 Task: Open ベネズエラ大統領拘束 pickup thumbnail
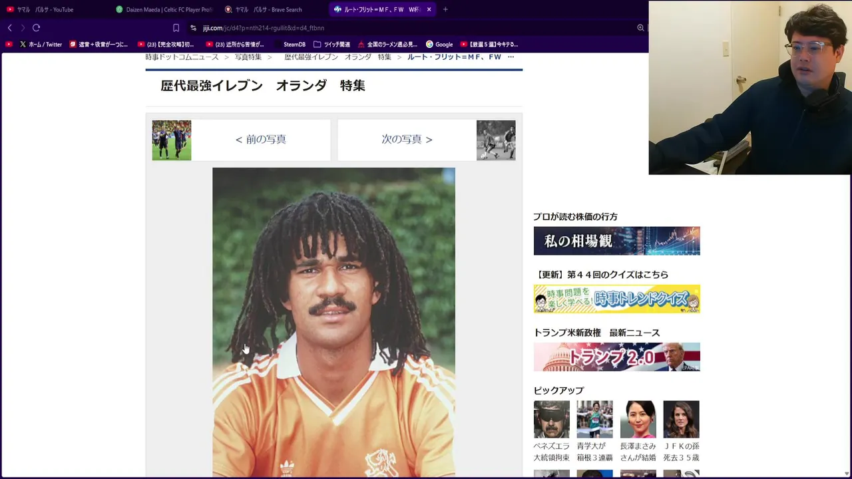[551, 419]
